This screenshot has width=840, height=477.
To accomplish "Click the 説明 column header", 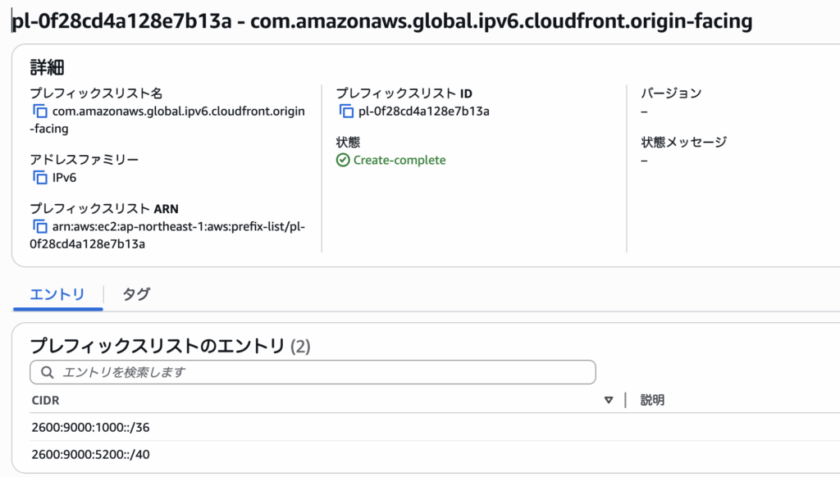I will tap(652, 400).
